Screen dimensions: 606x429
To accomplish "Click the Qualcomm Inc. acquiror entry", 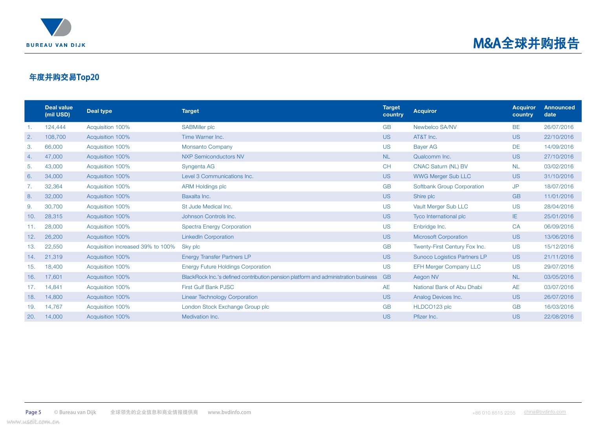I will (432, 157).
